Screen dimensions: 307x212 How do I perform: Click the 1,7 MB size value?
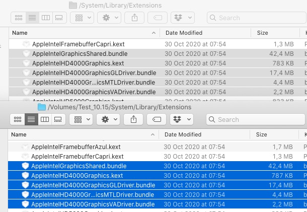tap(283, 147)
